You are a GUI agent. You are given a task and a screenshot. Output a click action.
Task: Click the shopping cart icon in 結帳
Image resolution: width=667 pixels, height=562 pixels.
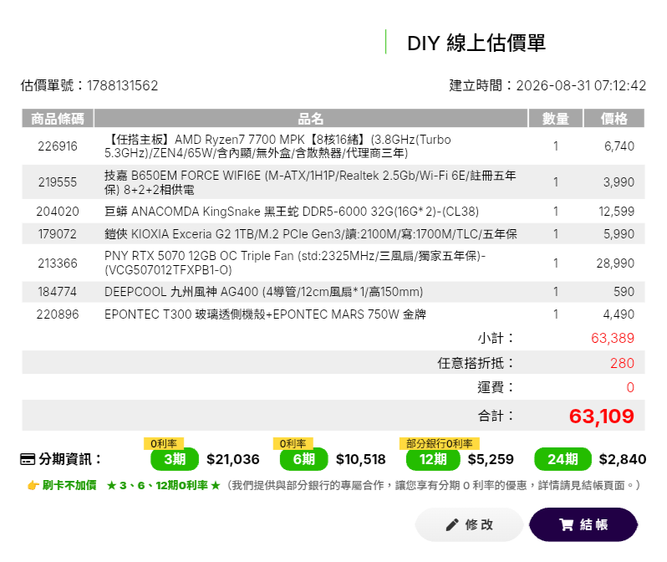pyautogui.click(x=566, y=524)
